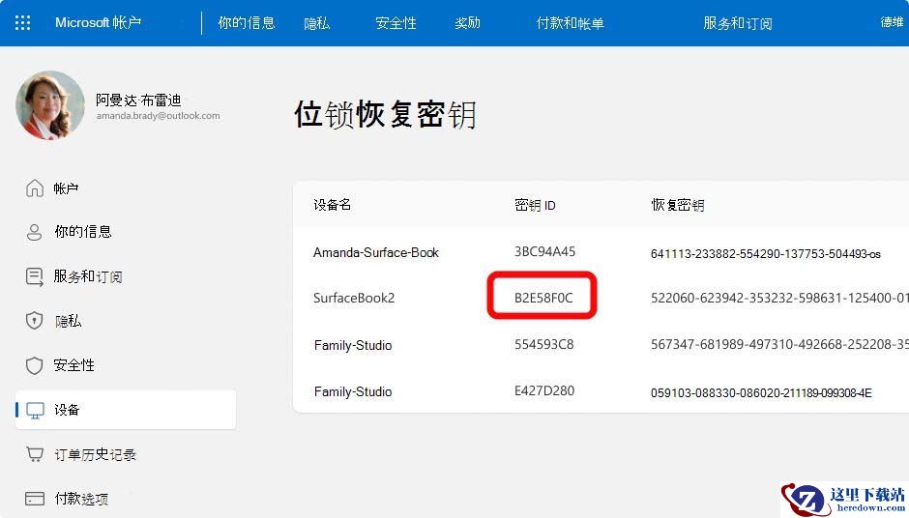This screenshot has height=518, width=909.
Task: Select Family-Studio in the E427D280 row
Action: pos(353,391)
